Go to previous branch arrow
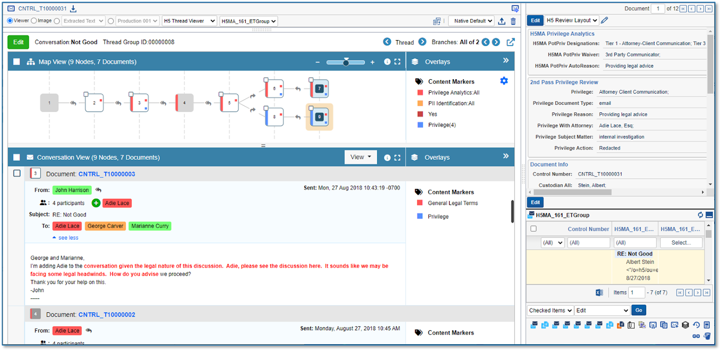The image size is (721, 351). point(485,42)
